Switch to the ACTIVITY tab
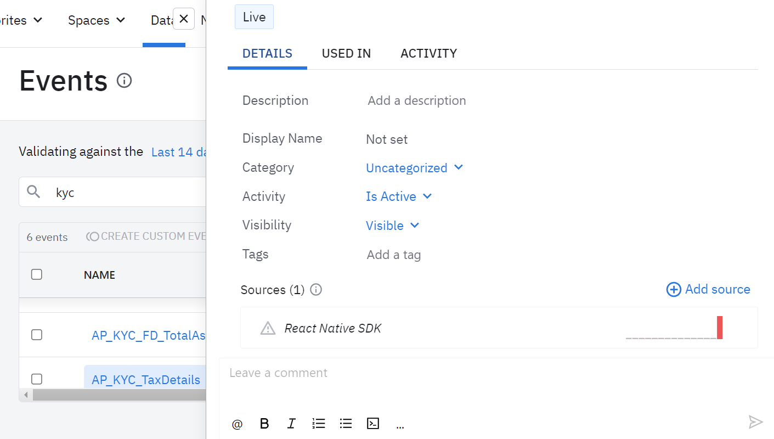The width and height of the screenshot is (774, 439). 428,53
